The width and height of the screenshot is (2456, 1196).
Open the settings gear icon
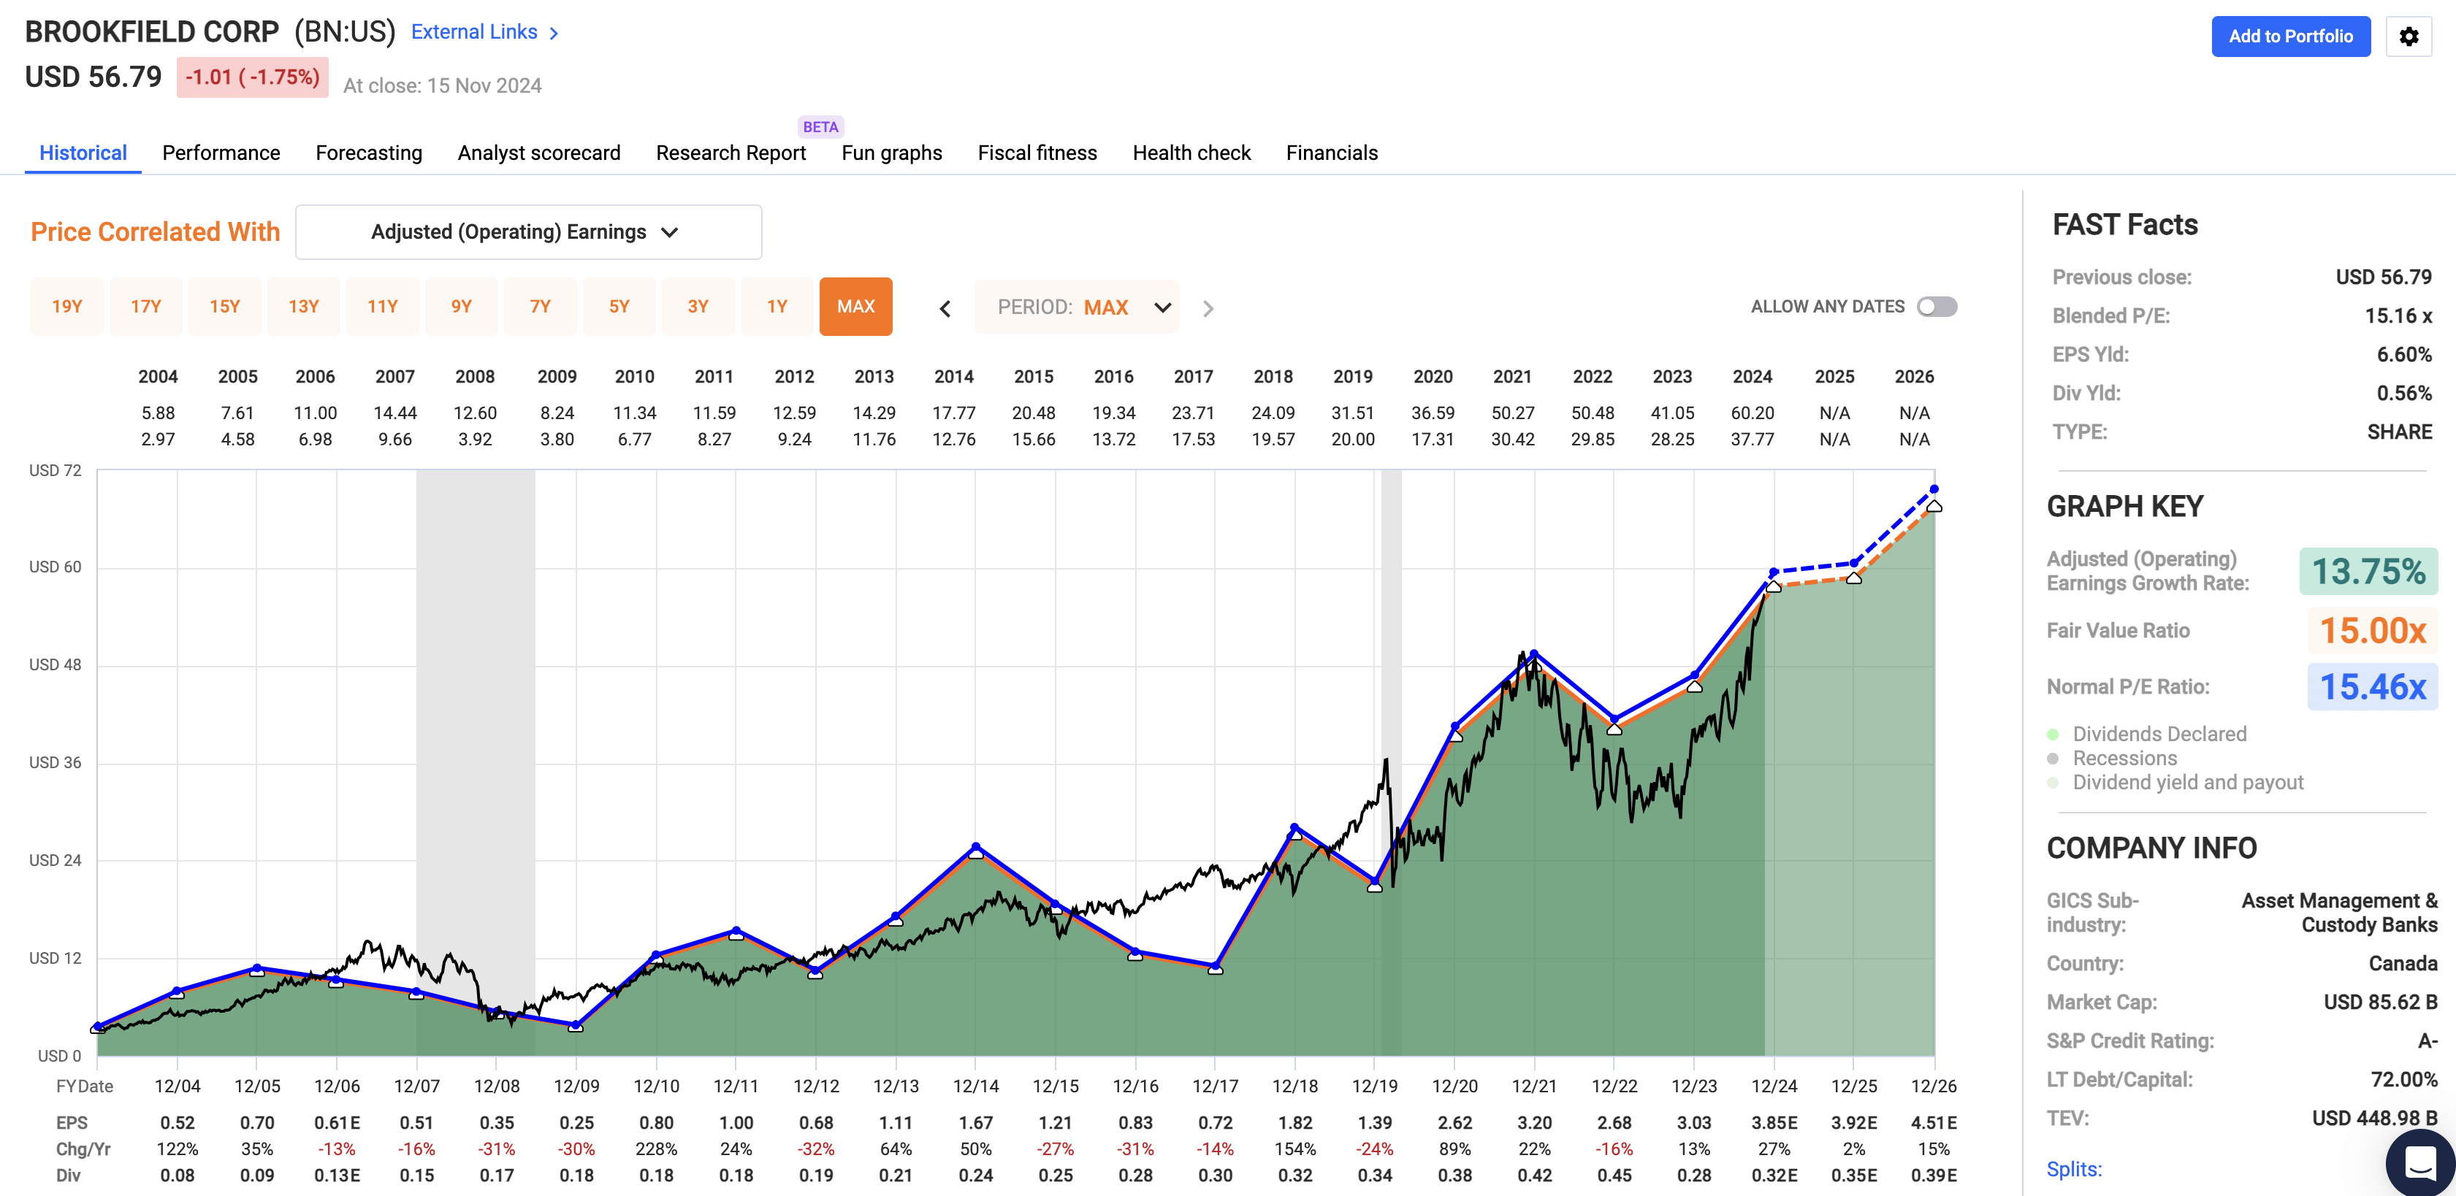2409,37
